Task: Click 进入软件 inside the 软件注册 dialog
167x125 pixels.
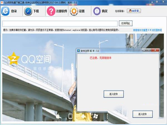Action: click(114, 94)
